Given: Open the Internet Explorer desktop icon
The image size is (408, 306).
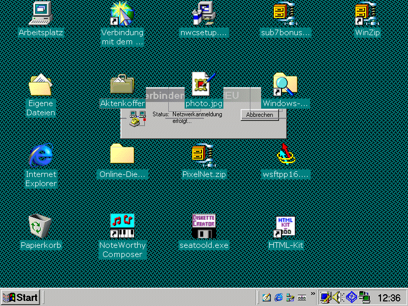Looking at the screenshot, I should tap(41, 156).
